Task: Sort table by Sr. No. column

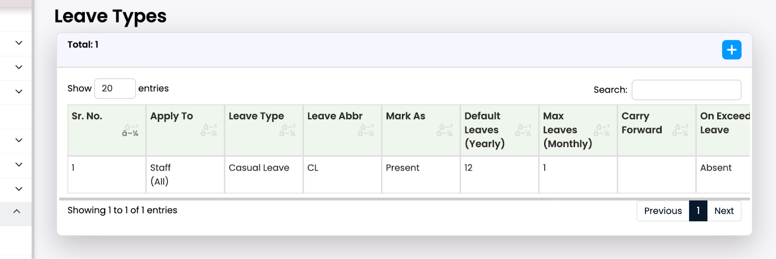Action: [x=130, y=130]
